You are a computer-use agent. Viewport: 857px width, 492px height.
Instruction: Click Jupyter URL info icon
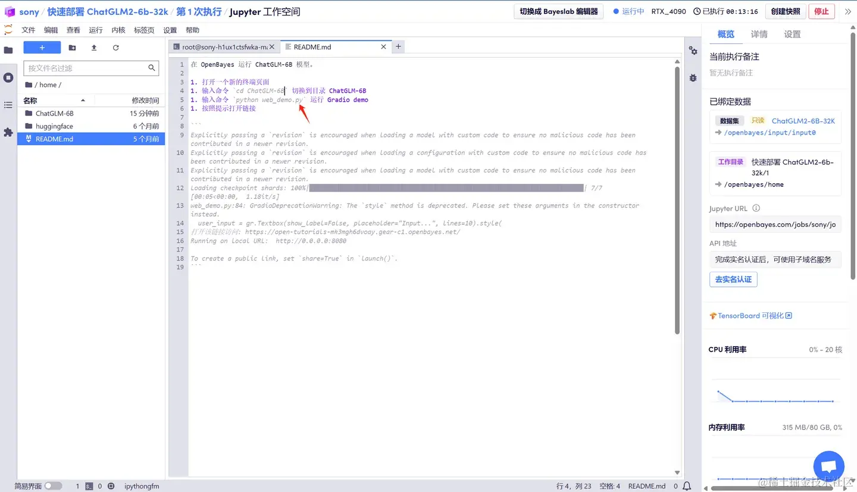click(756, 208)
